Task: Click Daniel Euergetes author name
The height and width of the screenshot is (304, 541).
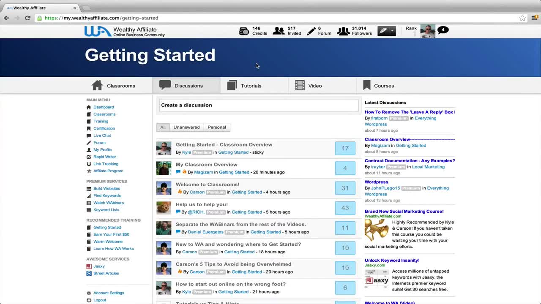Action: click(x=205, y=232)
